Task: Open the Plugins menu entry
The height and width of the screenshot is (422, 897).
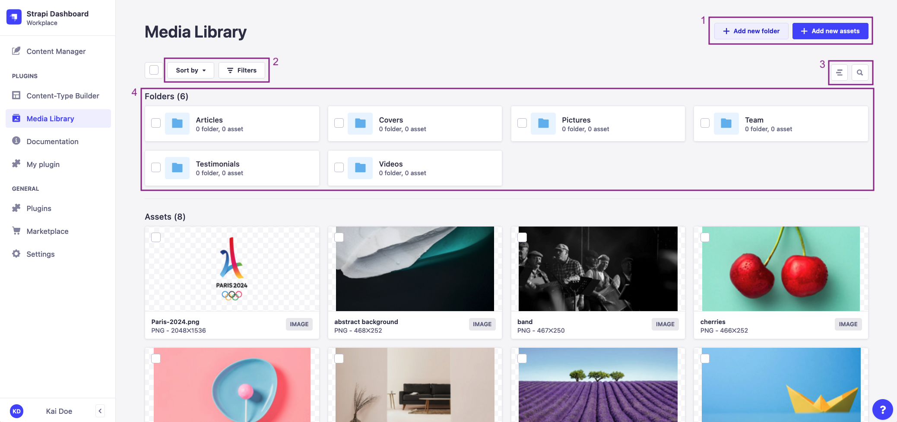Action: (x=38, y=208)
